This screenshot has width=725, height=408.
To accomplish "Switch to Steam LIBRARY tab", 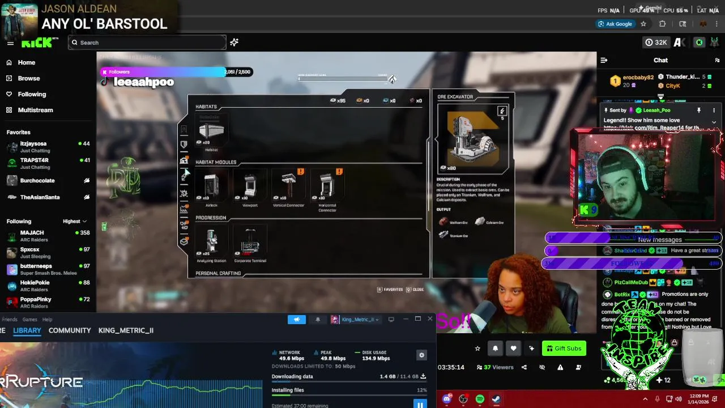I will point(27,330).
